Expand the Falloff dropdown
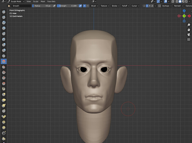 pos(125,6)
